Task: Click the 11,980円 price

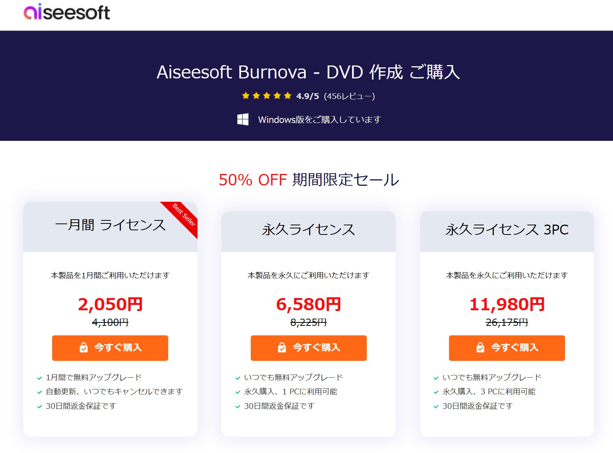Action: [507, 305]
